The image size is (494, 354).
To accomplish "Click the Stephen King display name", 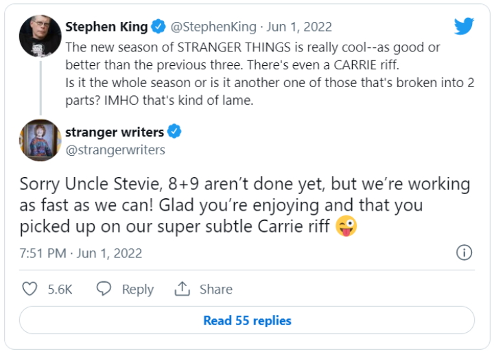I will 106,27.
